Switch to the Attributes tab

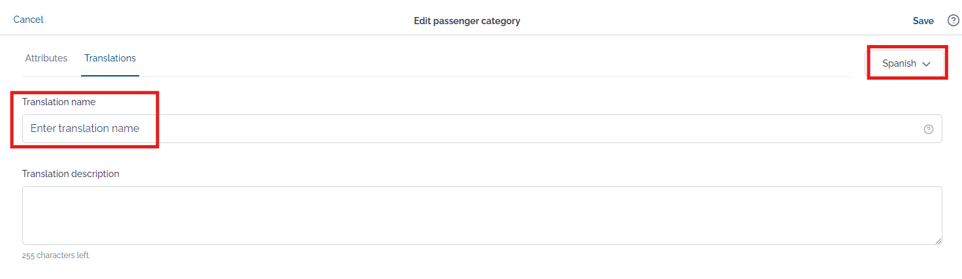tap(46, 58)
